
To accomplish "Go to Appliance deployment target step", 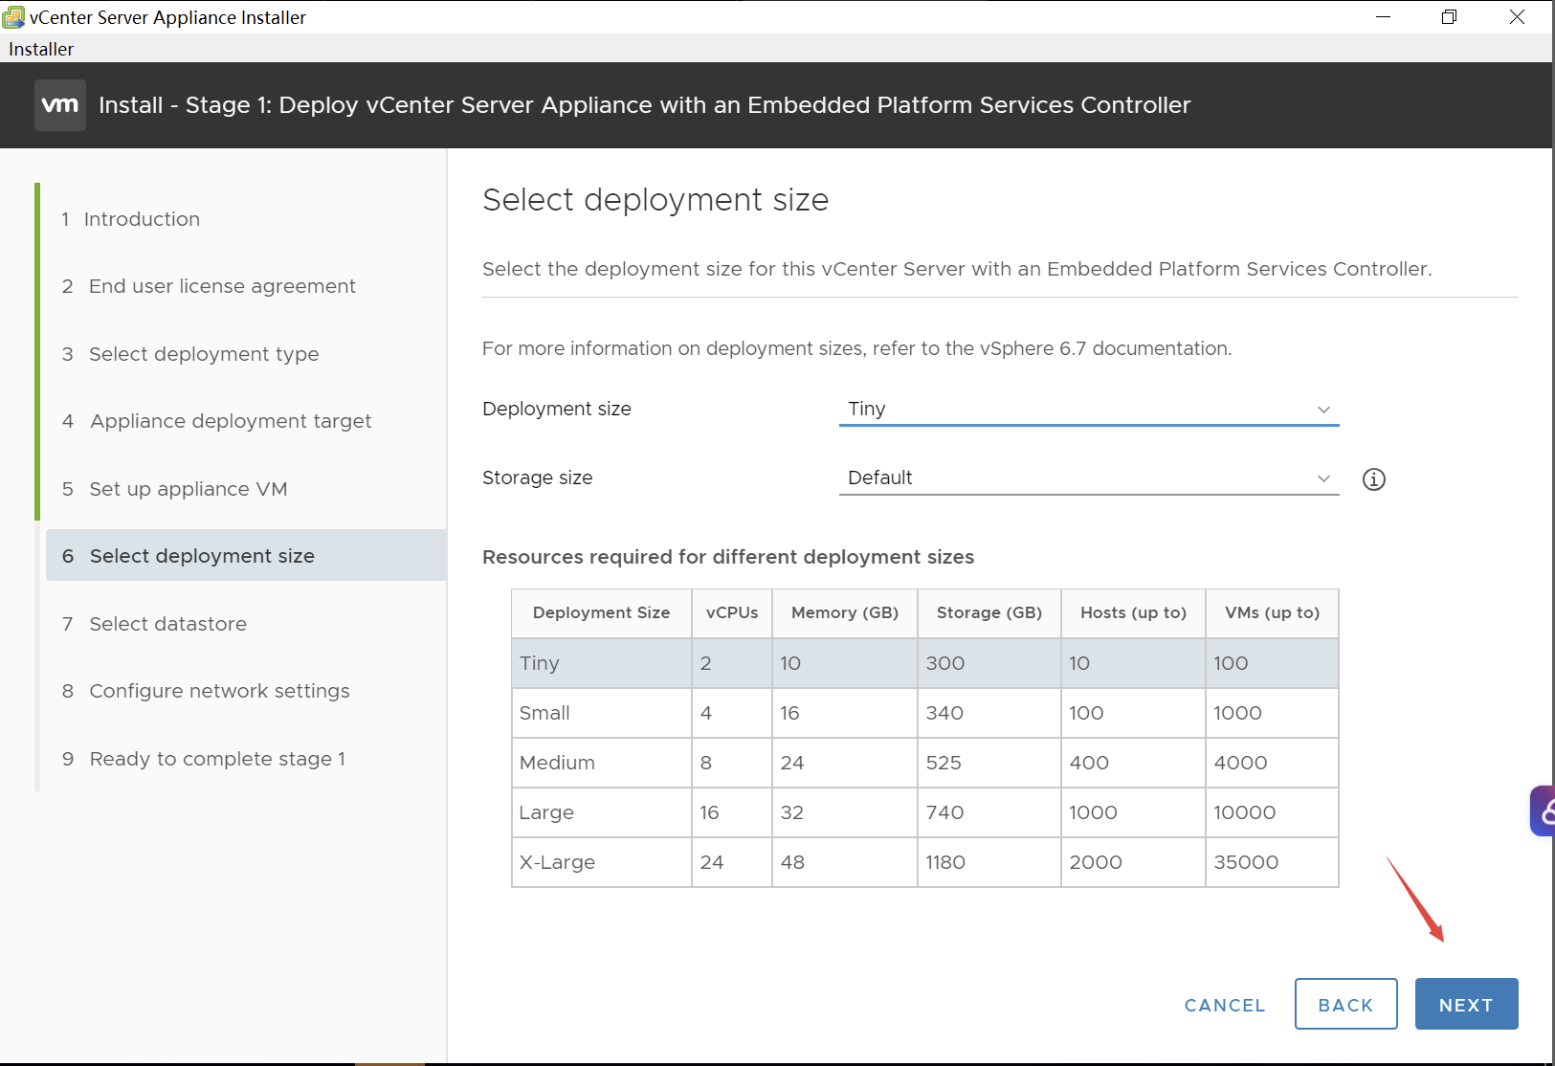I will coord(216,421).
